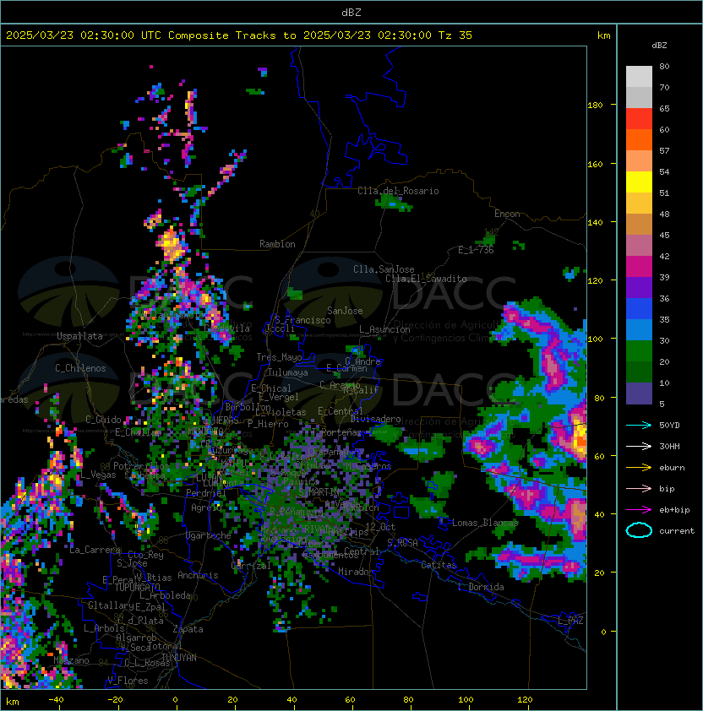The height and width of the screenshot is (711, 703).
Task: Click the 'Catitas' map label
Action: coord(439,565)
